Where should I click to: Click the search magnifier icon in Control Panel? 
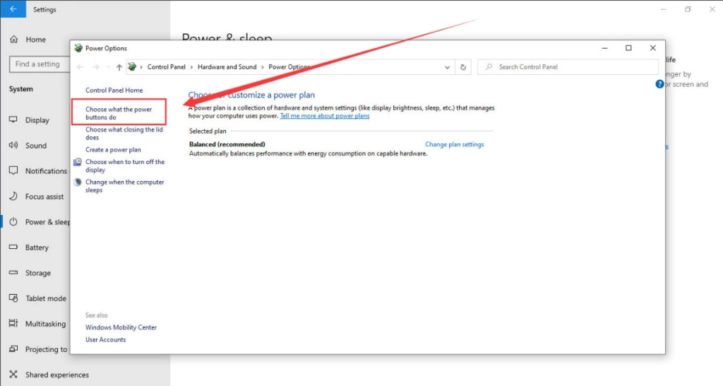click(488, 67)
